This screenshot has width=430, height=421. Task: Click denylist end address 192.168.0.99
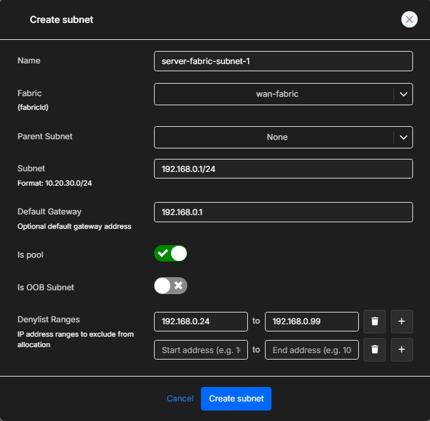coord(312,322)
